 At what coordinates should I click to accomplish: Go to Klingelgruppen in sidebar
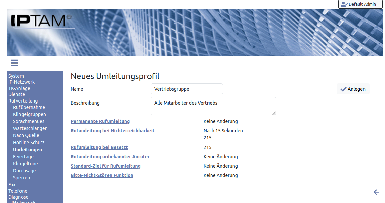30,114
